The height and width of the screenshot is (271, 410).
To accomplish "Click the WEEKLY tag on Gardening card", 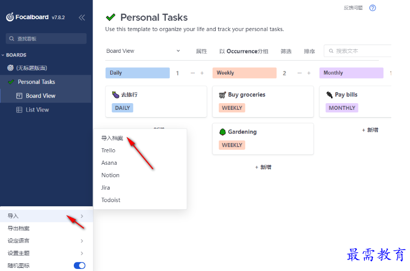I will tap(232, 145).
